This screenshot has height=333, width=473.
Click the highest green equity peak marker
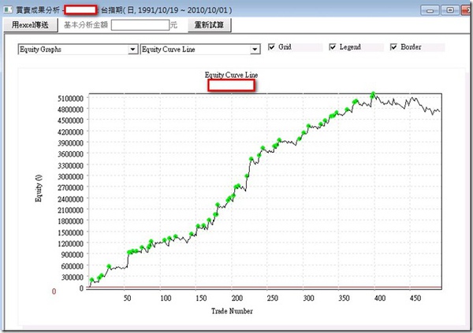point(373,94)
